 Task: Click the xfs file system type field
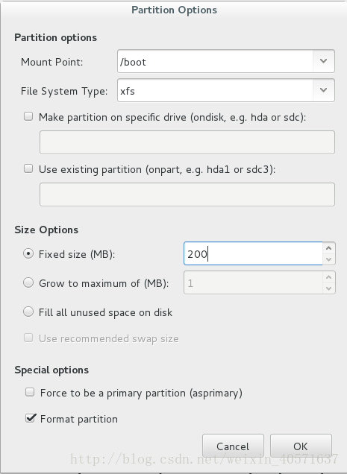coord(215,90)
